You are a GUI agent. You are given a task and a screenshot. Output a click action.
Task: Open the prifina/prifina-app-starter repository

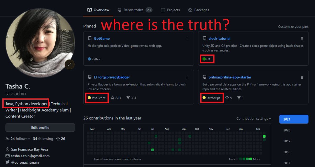tap(230, 77)
